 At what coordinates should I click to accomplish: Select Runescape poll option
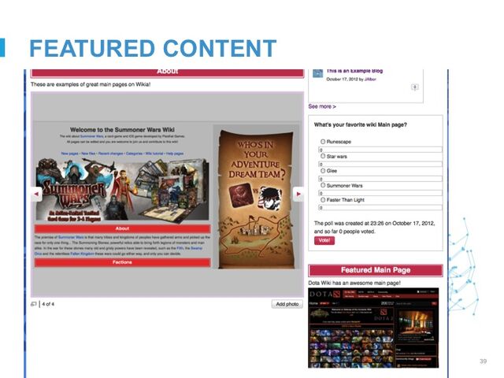323,142
